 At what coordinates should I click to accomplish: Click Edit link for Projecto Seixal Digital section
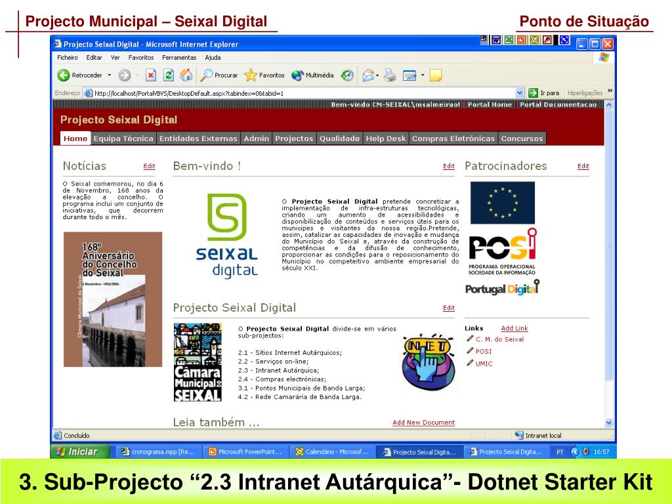point(449,308)
